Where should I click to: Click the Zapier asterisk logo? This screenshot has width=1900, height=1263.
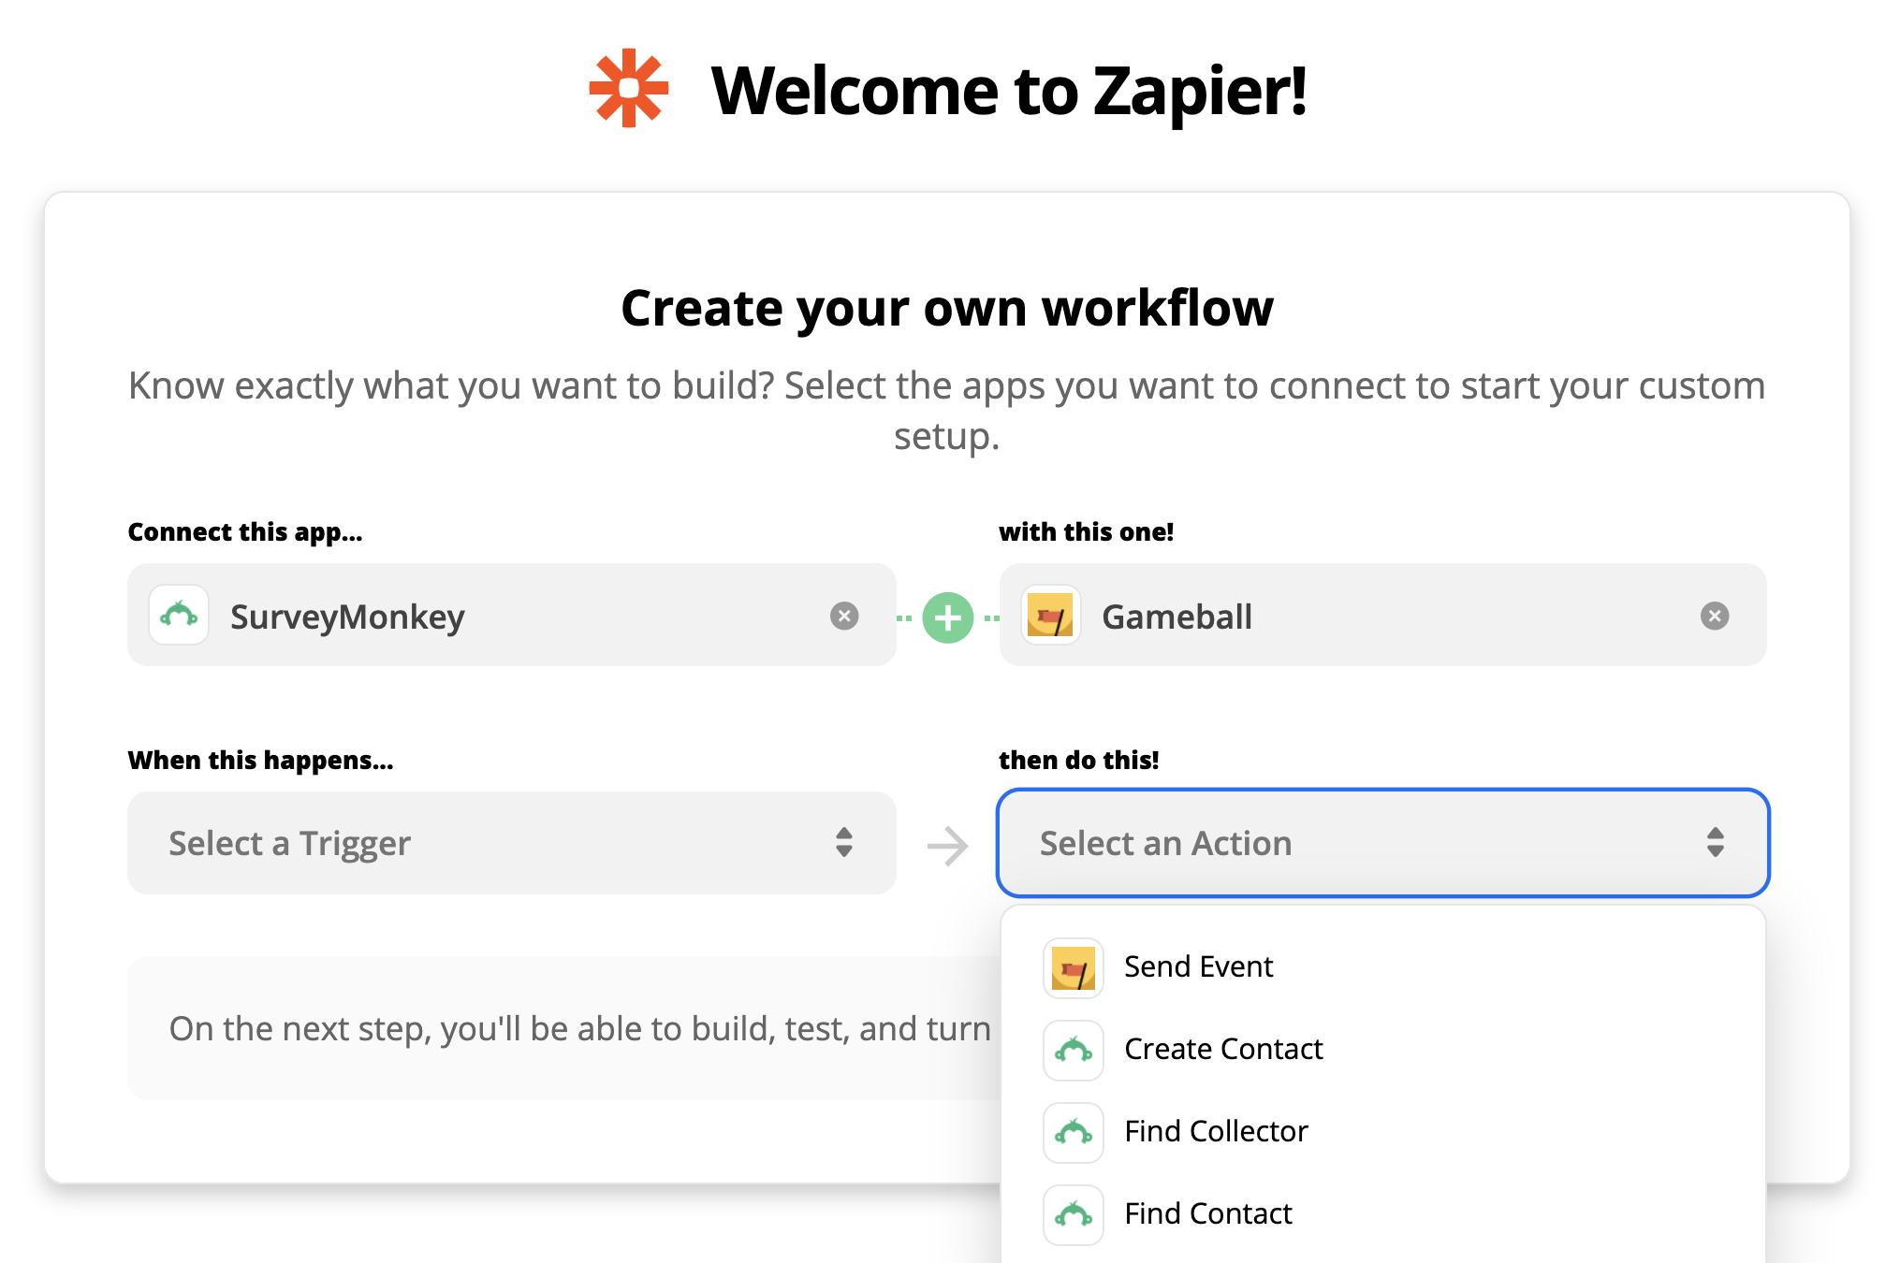(628, 89)
